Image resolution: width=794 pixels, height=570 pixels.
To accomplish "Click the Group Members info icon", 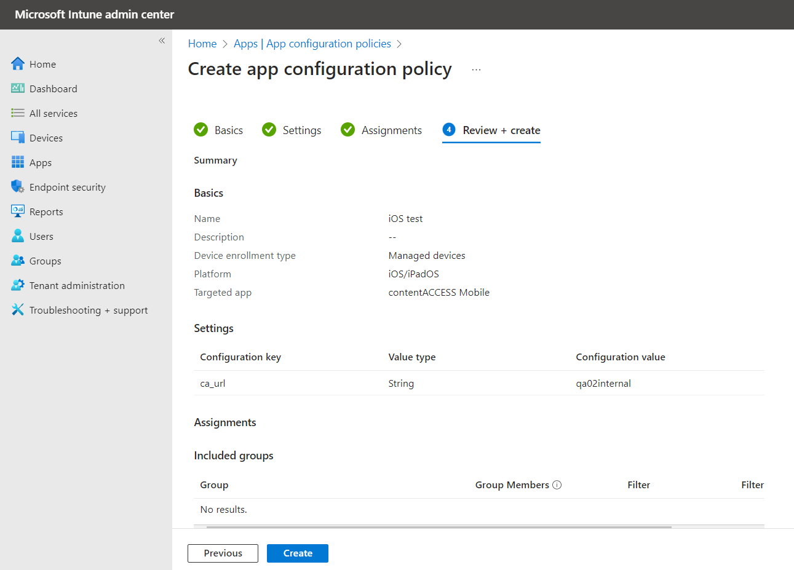I will [557, 485].
